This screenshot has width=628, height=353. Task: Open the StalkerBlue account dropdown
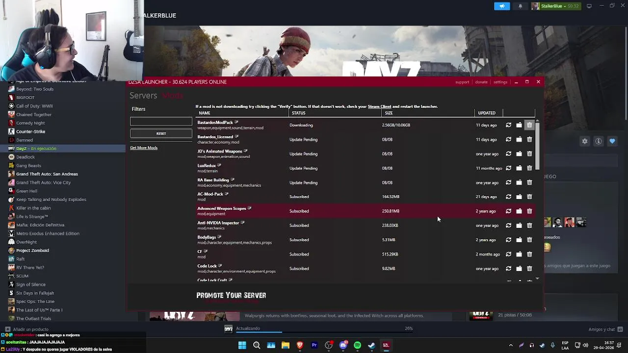pos(555,6)
